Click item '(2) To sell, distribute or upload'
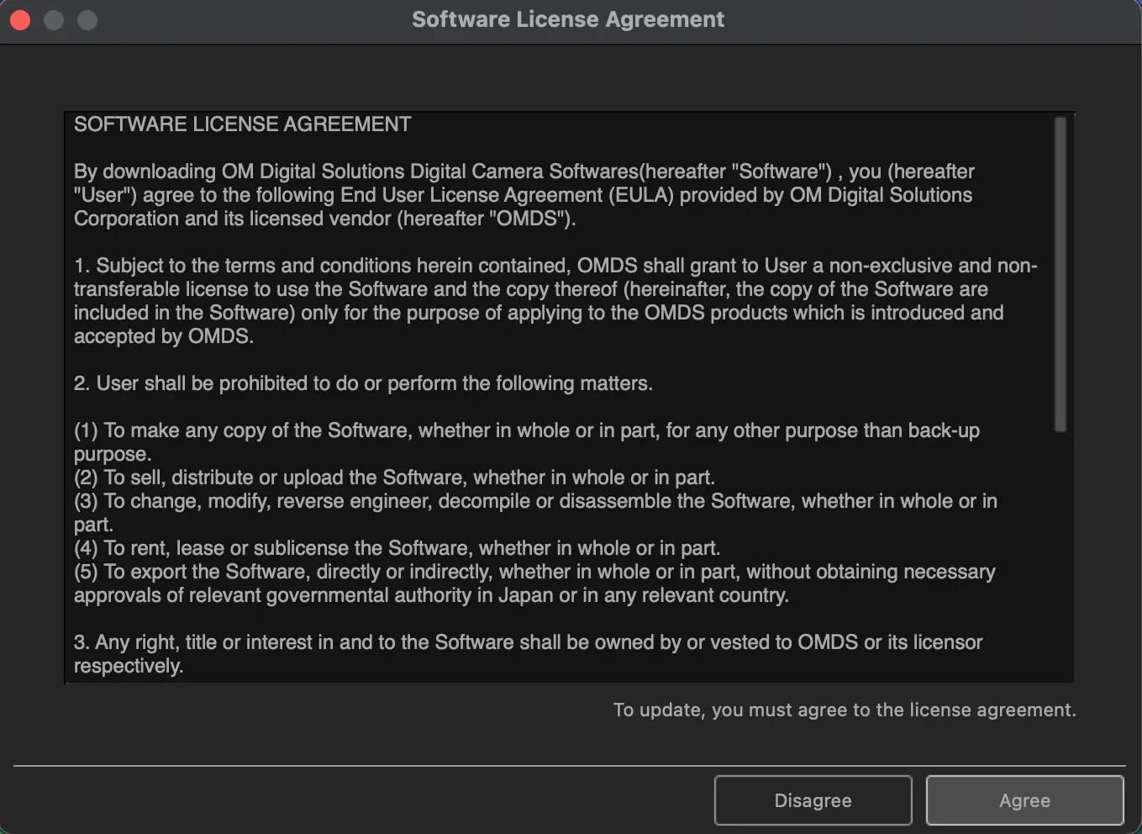The image size is (1142, 834). click(394, 478)
